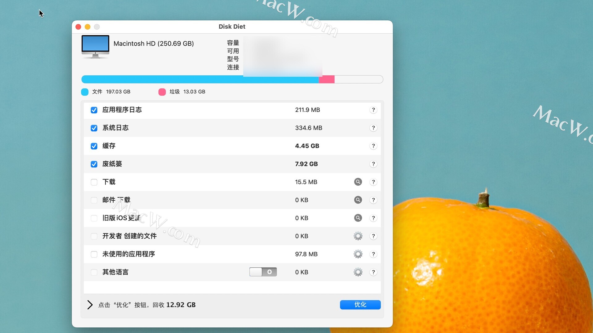Viewport: 593px width, 333px height.
Task: Click the blue 优化 button
Action: [360, 305]
